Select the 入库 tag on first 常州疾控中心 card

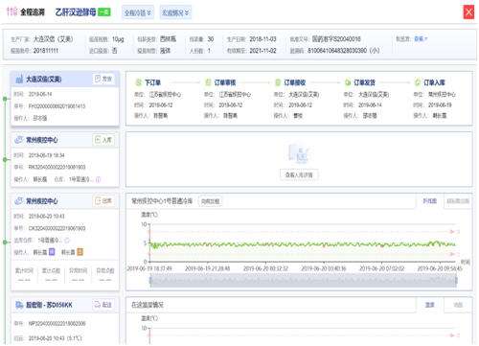coord(103,140)
